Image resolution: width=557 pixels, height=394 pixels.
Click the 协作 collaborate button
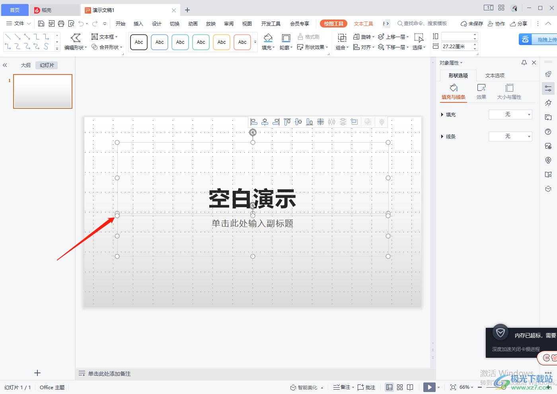click(x=497, y=24)
